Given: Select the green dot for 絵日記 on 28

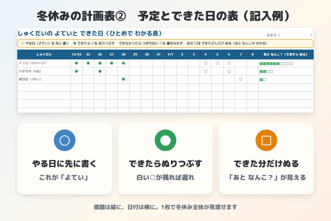Looking at the screenshot, I should click(123, 79).
